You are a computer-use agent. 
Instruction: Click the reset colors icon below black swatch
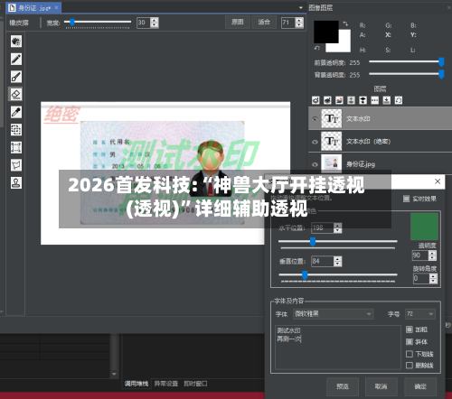(x=316, y=48)
